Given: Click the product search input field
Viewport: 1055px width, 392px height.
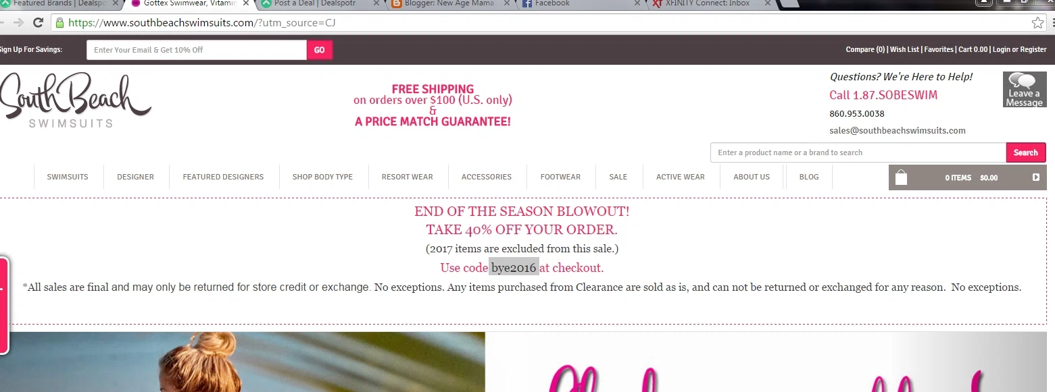Looking at the screenshot, I should (x=858, y=152).
